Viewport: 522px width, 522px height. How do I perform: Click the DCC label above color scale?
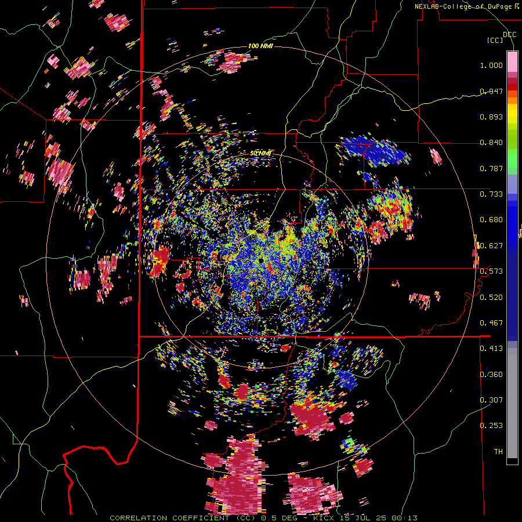(x=509, y=35)
